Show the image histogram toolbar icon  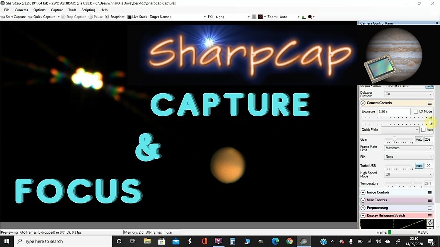click(304, 17)
